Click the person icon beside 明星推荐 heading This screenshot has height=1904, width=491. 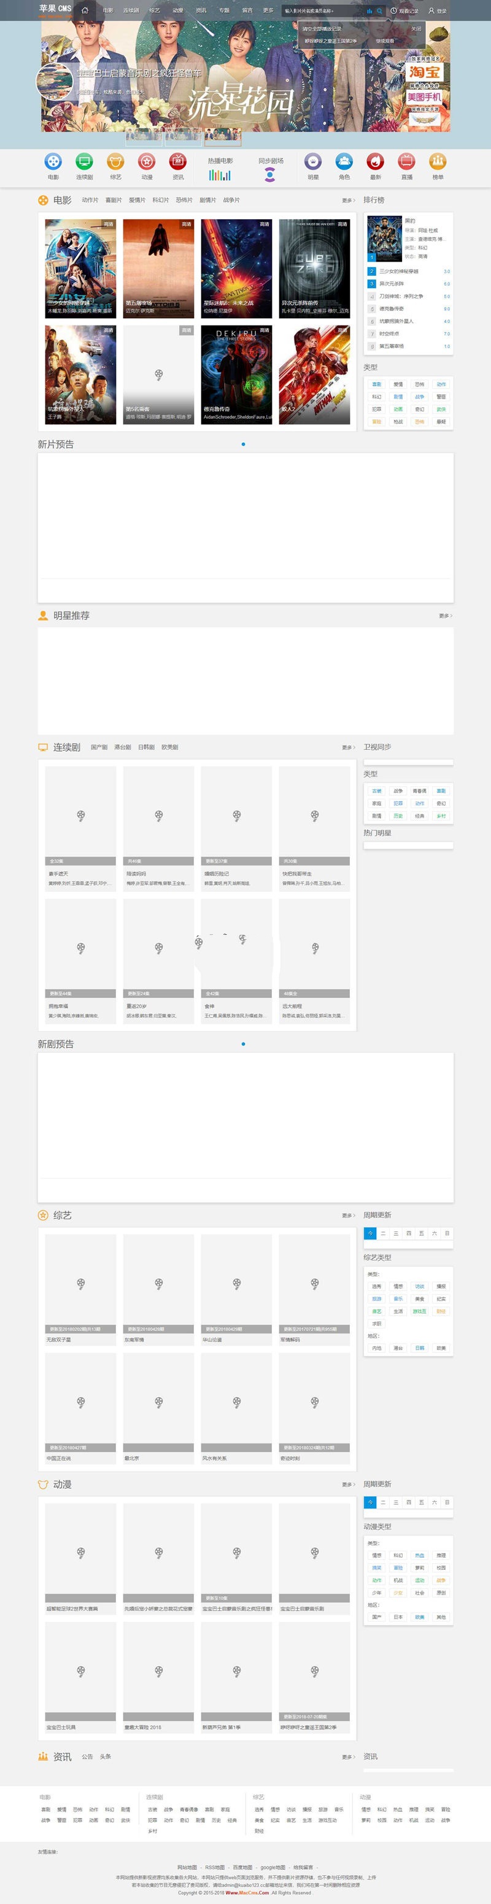43,615
